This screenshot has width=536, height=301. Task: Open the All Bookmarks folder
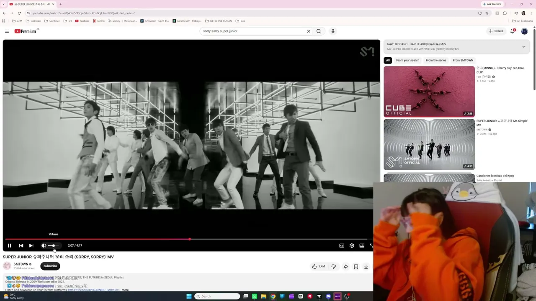523,21
